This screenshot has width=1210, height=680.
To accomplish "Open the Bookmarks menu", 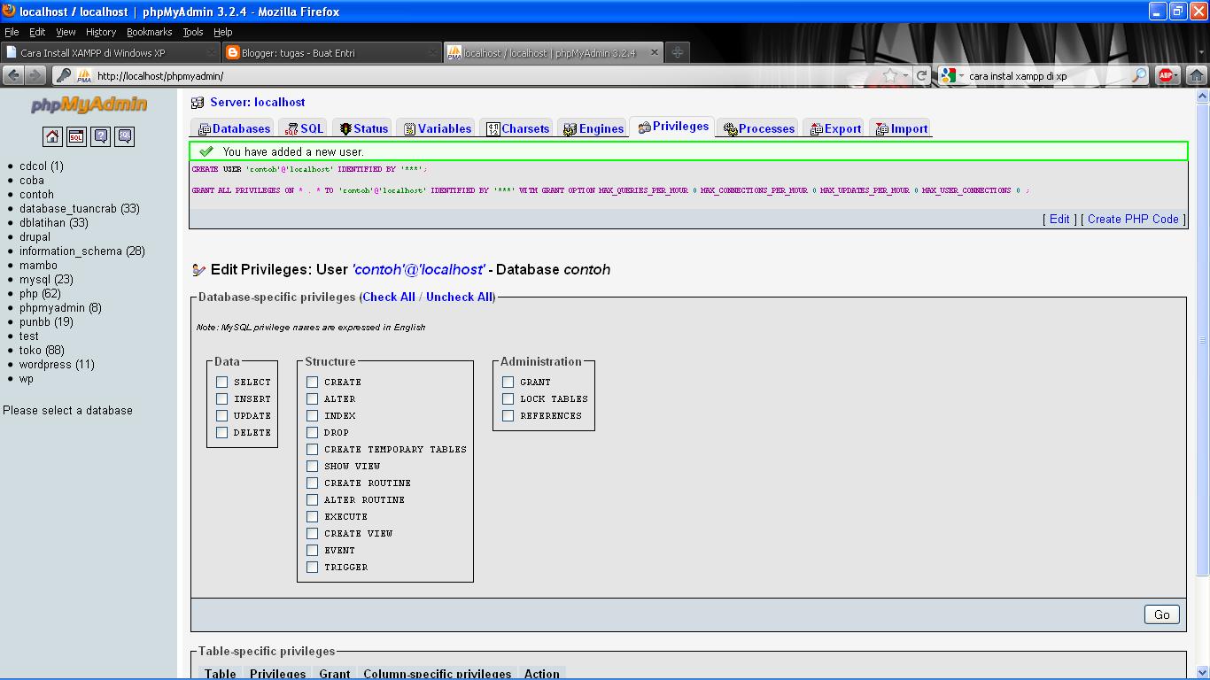I will coord(149,31).
